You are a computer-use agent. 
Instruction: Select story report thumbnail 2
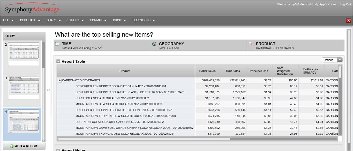[23, 54]
